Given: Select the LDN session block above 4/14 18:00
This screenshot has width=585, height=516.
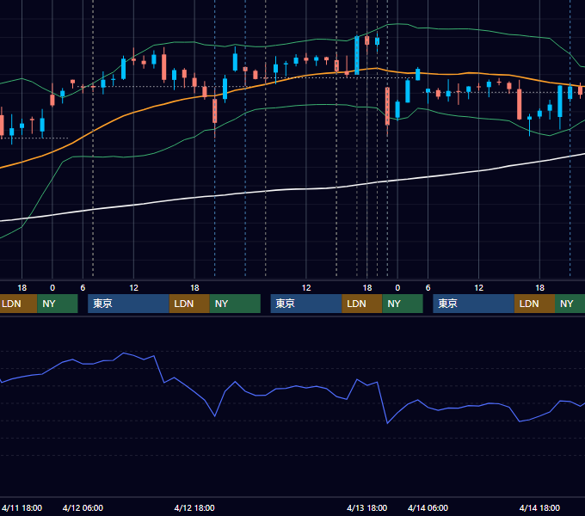Looking at the screenshot, I should (534, 304).
